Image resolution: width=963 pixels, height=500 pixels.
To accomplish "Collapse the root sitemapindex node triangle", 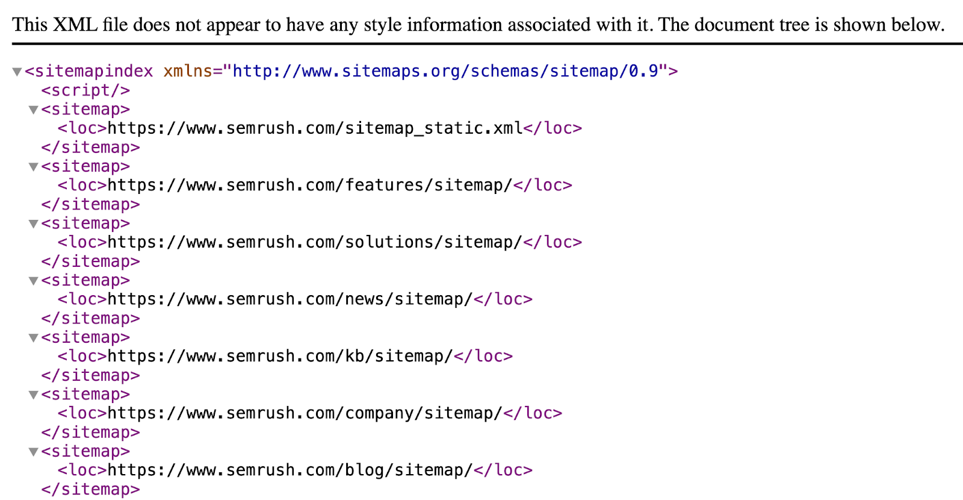I will coord(17,72).
